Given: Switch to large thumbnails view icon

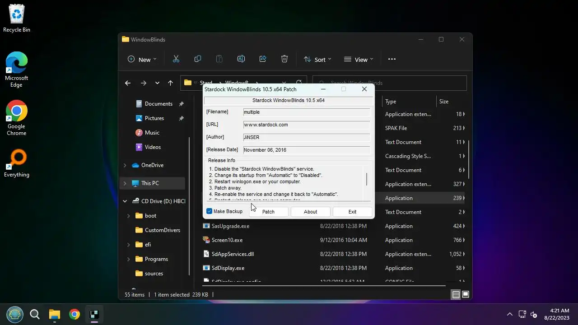Looking at the screenshot, I should click(466, 295).
